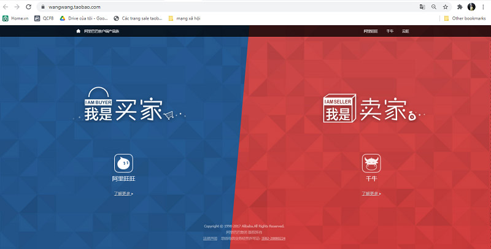Click the I AM BUYER 我是买家 banner
The image size is (491, 249).
pos(129,104)
